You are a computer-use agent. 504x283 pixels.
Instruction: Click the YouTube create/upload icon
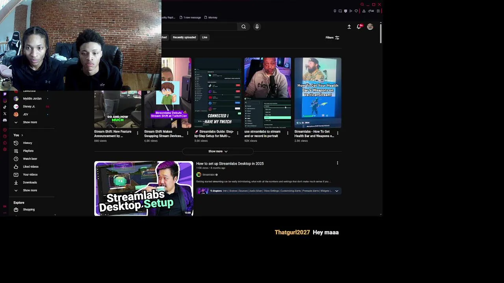pos(349,27)
